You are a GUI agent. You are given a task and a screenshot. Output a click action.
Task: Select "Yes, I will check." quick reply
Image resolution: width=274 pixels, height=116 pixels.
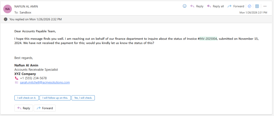tap(83, 98)
